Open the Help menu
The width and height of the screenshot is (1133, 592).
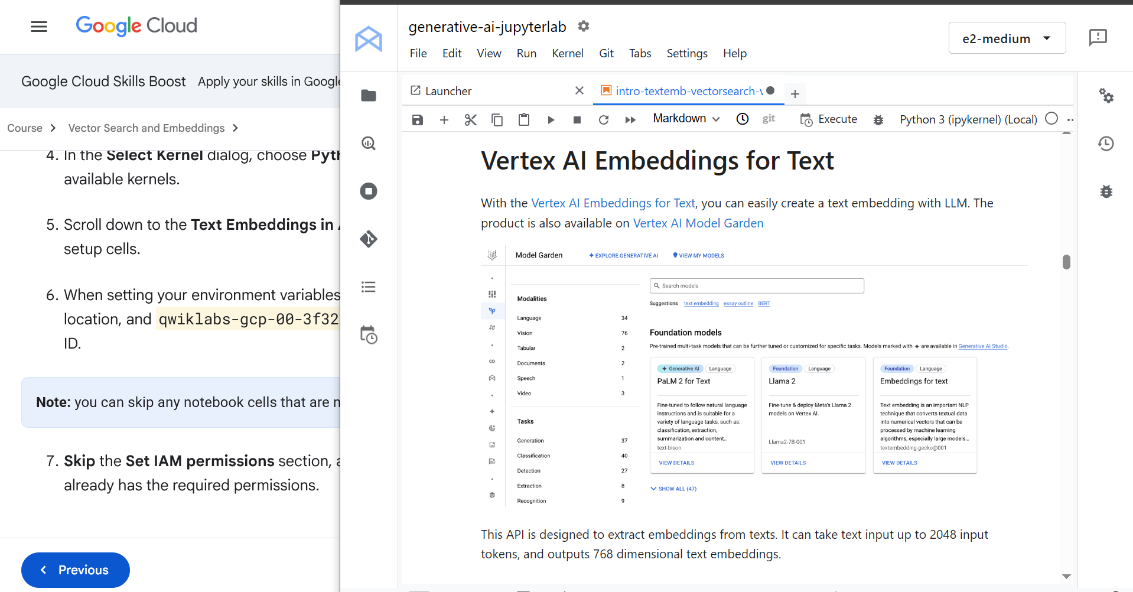[735, 53]
